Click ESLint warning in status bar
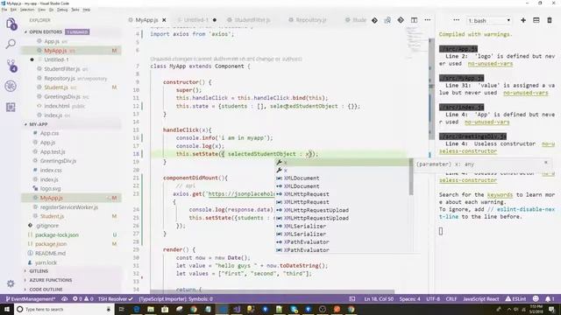The height and width of the screenshot is (315, 561). pos(515,299)
